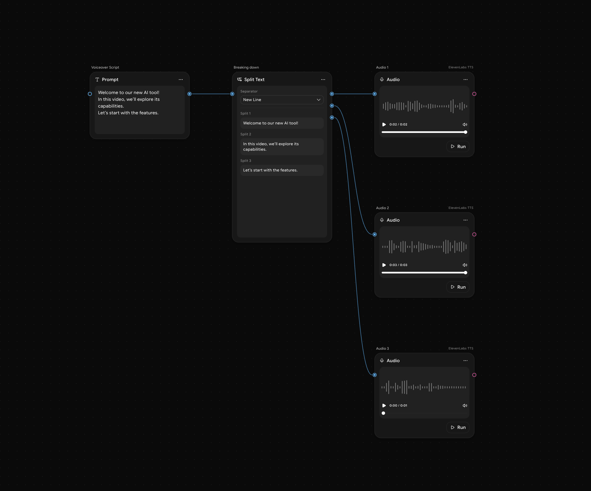Run the Audio 1 node
This screenshot has width=591, height=491.
tap(458, 147)
